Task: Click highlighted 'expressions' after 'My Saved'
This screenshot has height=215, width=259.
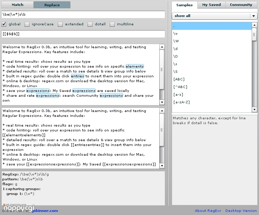Action: click(84, 91)
